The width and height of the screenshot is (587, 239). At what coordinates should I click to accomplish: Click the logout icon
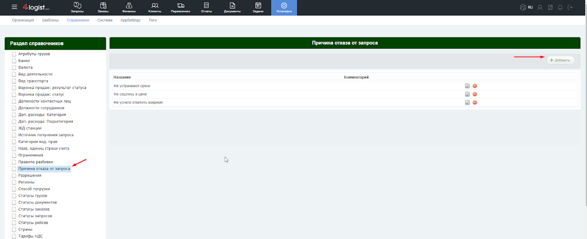click(570, 7)
